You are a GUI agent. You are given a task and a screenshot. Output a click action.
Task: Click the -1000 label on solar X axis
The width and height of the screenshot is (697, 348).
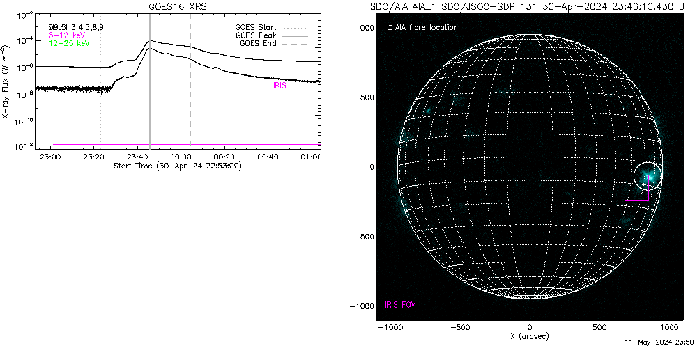pyautogui.click(x=390, y=327)
